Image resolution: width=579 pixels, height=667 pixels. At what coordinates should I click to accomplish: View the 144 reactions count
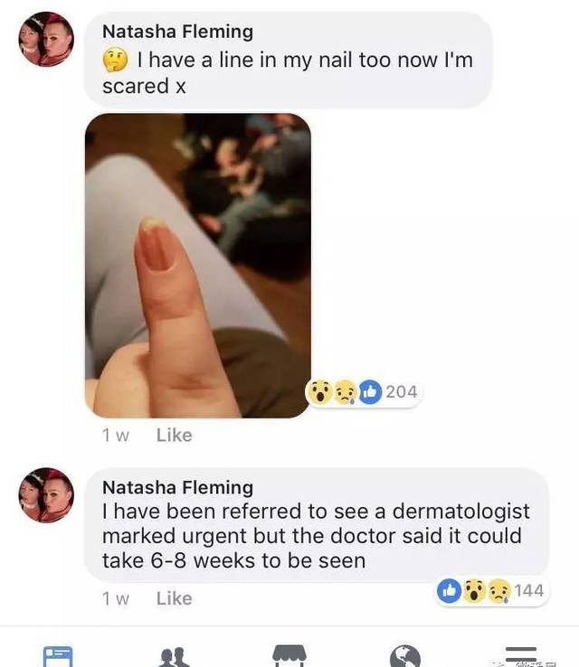[x=529, y=591]
